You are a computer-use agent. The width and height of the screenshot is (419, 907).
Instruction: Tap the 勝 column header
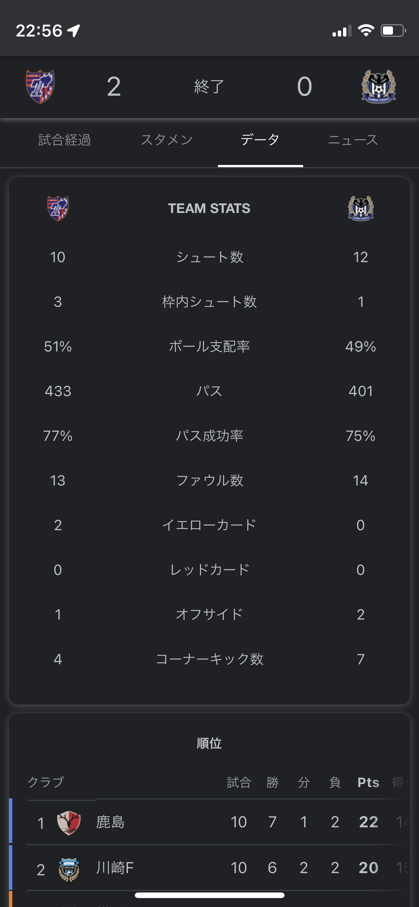pos(272,782)
